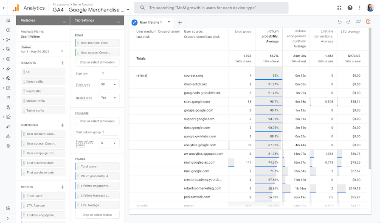Add a new segment with plus icon
The image size is (380, 223).
tap(62, 63)
